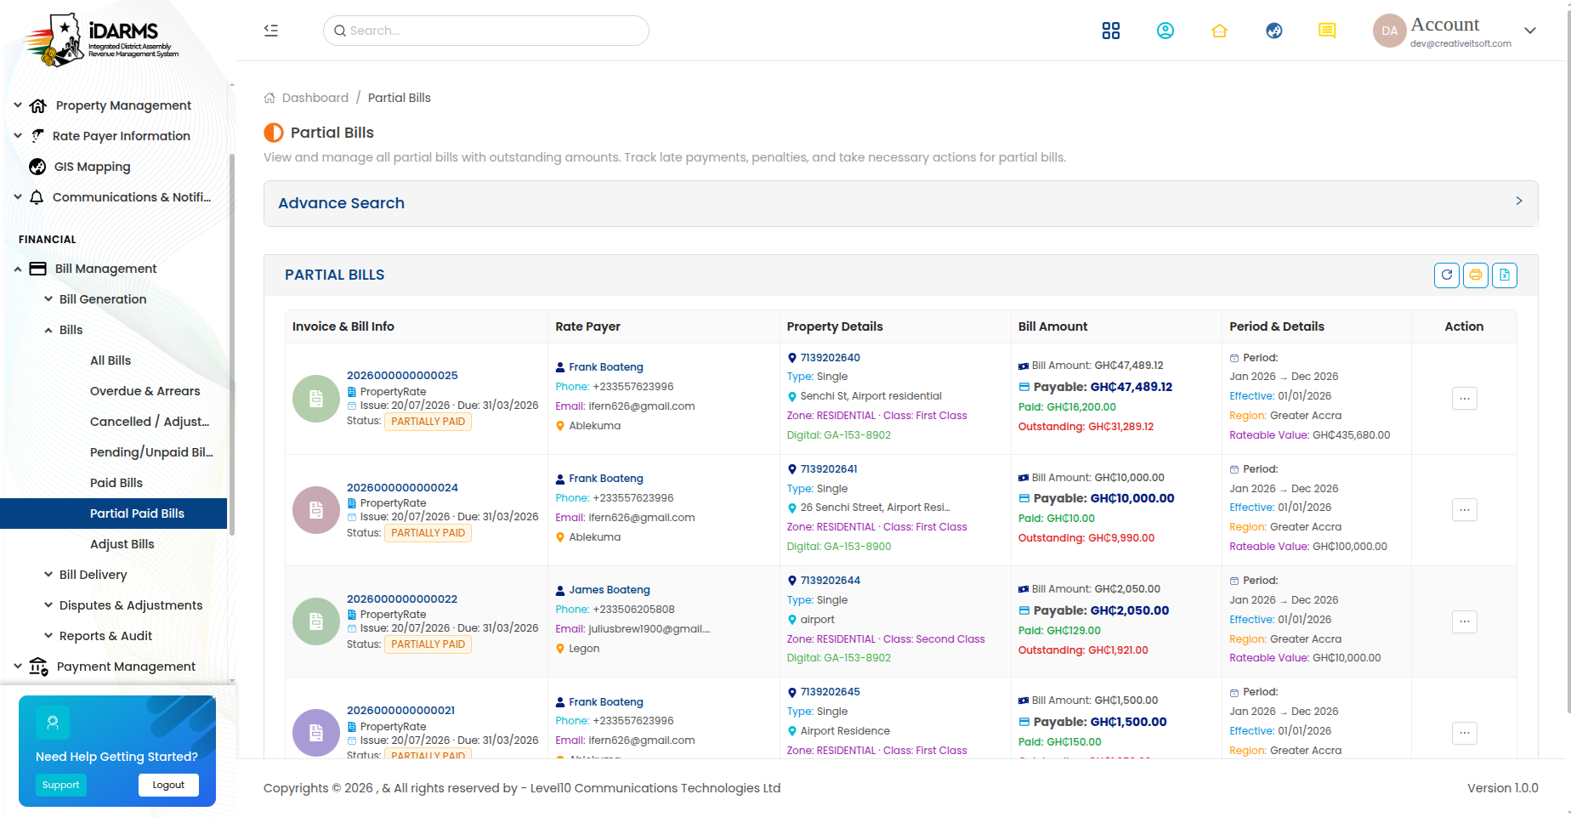Click the Property Management house icon
This screenshot has height=817, width=1571.
point(37,105)
